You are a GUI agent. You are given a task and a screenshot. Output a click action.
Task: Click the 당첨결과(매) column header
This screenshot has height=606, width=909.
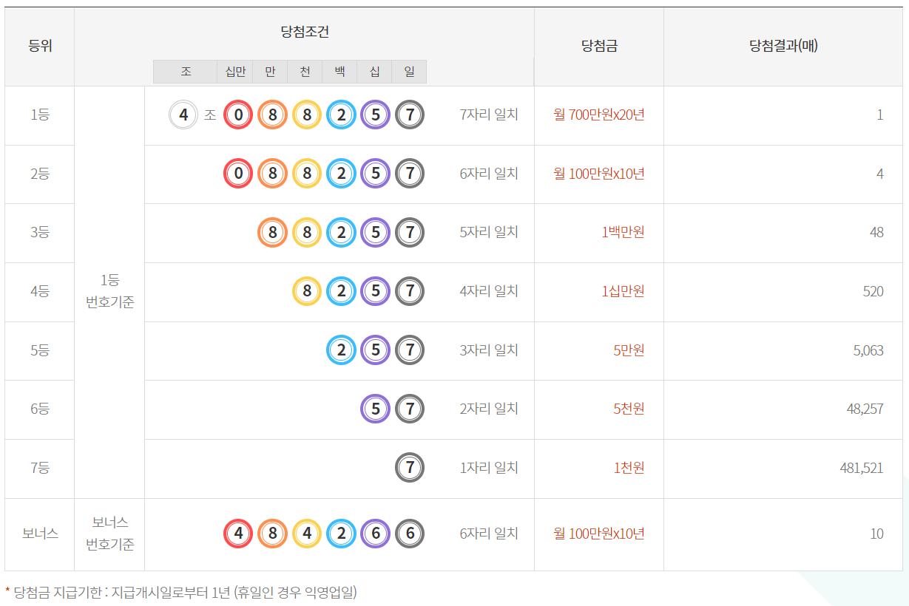(783, 46)
